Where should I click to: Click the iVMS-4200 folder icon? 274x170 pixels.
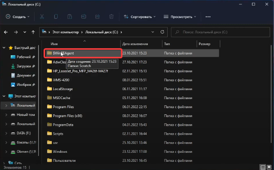click(x=49, y=80)
